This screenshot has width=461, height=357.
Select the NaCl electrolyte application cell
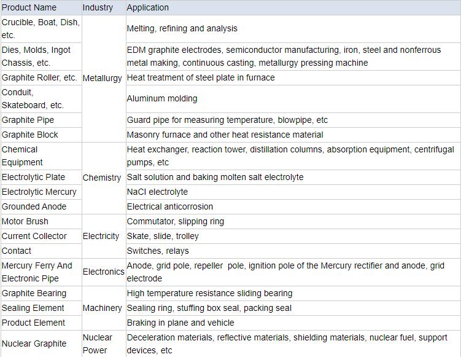point(157,192)
